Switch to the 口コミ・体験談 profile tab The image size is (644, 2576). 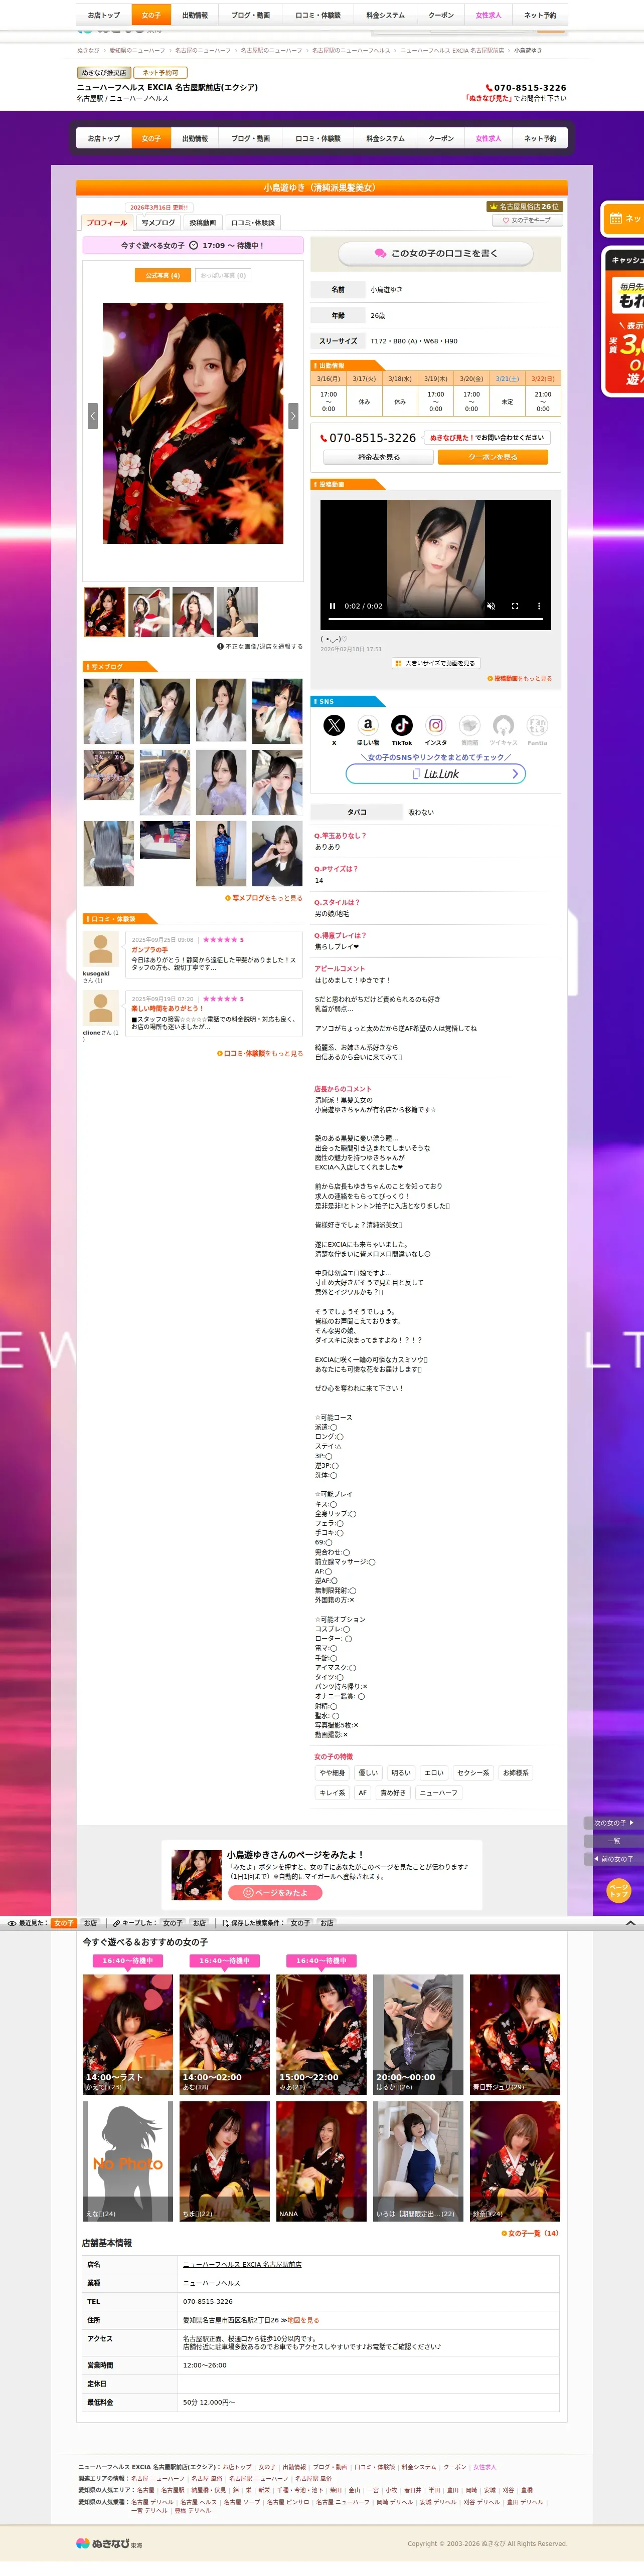(253, 223)
